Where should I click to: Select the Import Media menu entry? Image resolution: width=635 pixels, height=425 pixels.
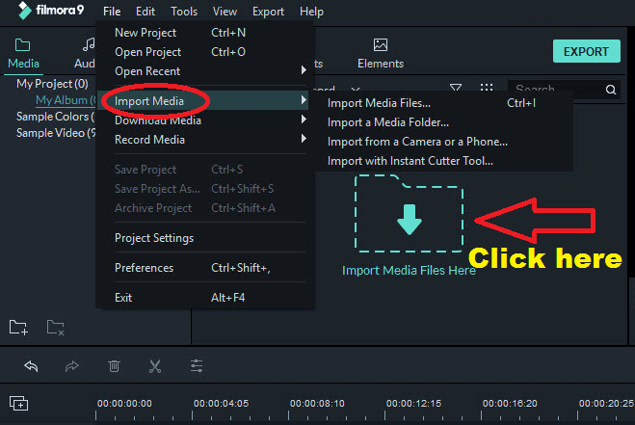[x=203, y=100]
